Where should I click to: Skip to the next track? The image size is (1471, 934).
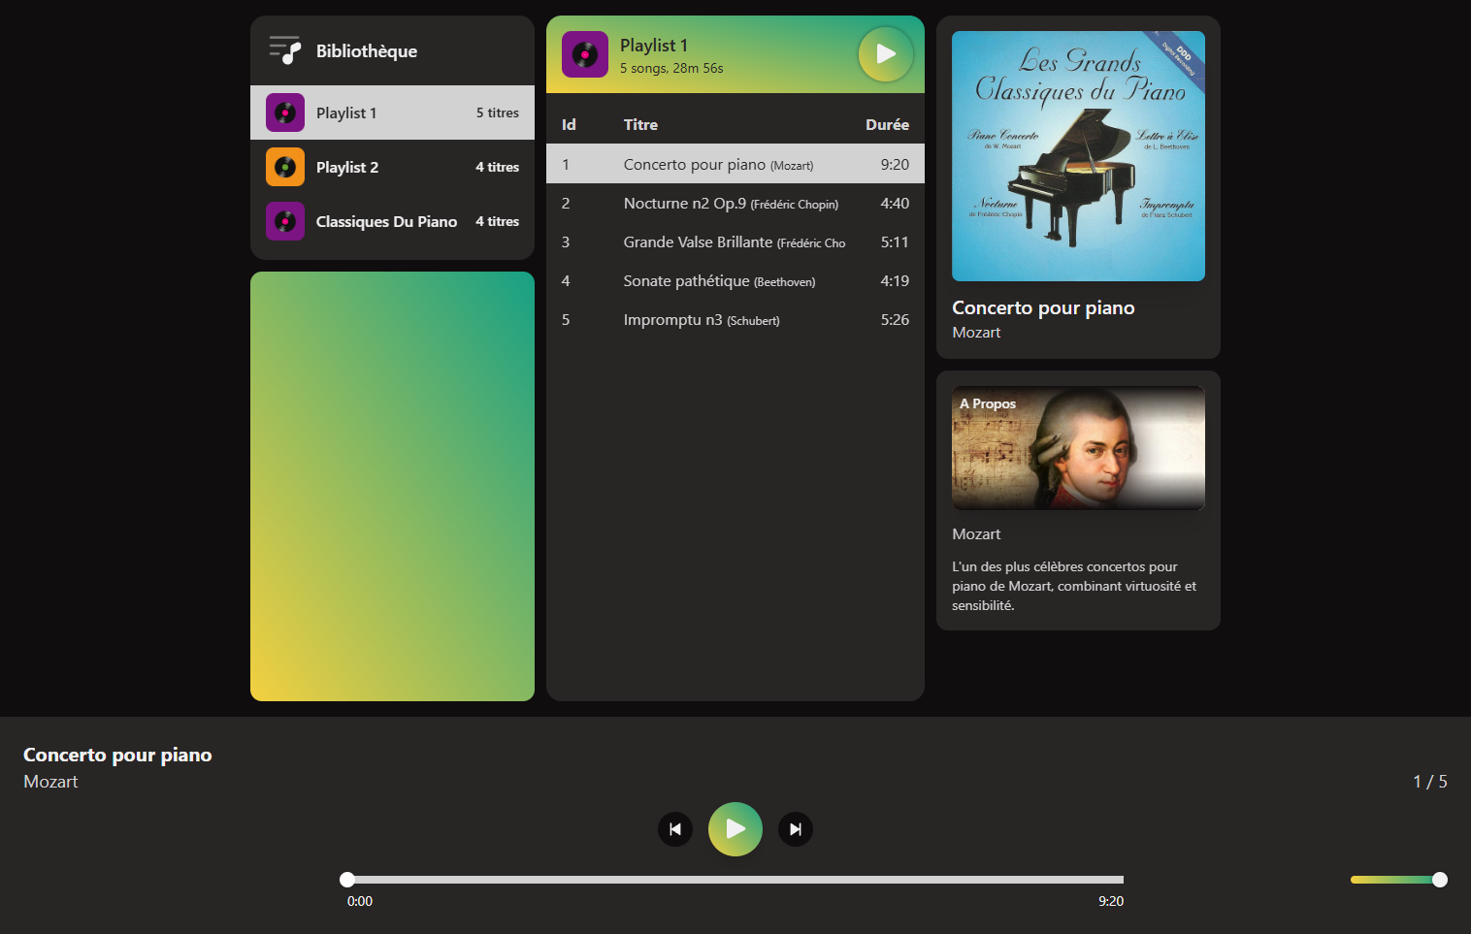pos(796,829)
